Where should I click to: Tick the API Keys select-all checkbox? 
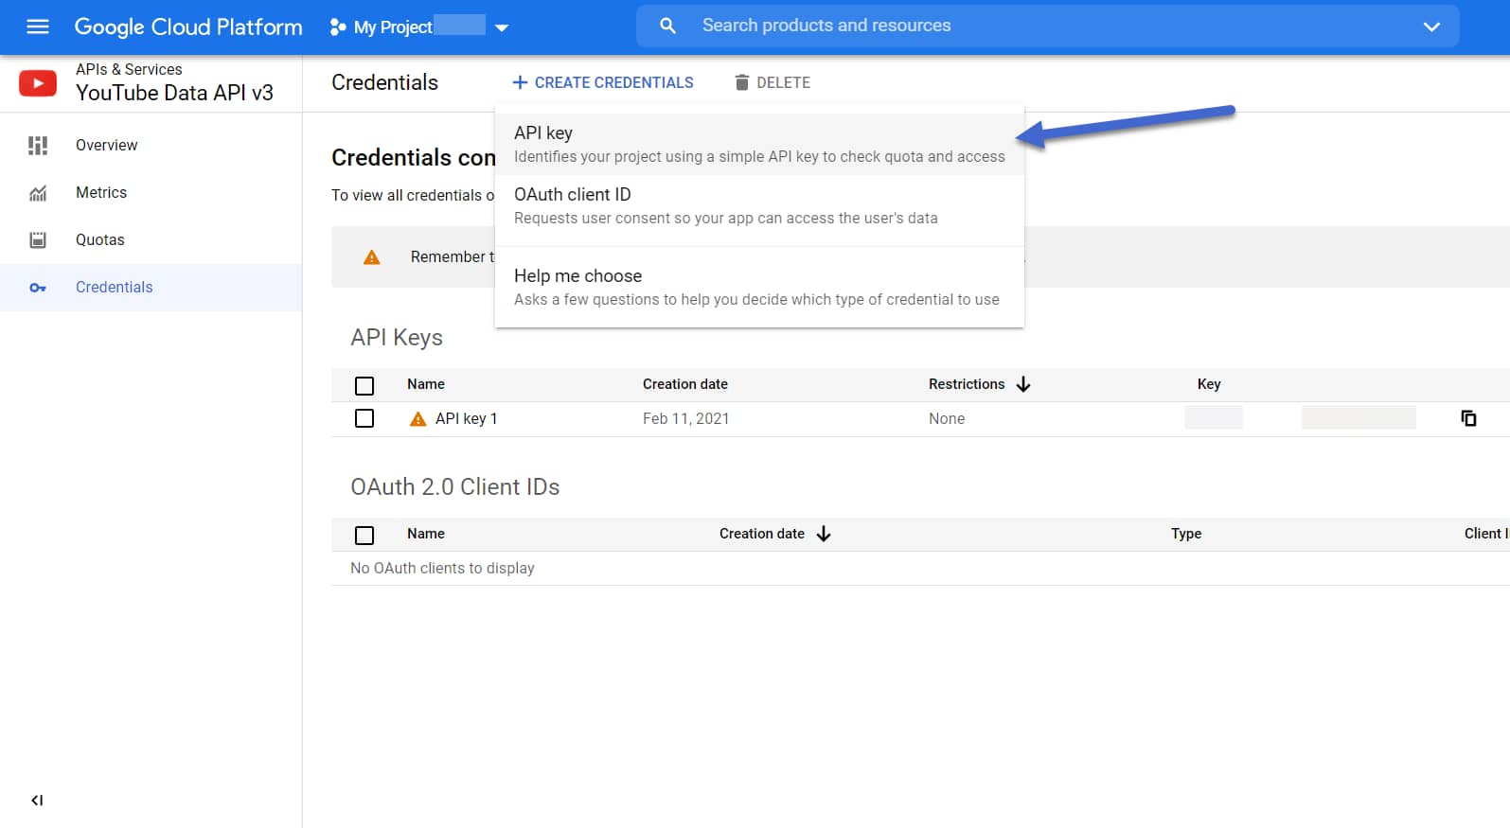point(364,385)
